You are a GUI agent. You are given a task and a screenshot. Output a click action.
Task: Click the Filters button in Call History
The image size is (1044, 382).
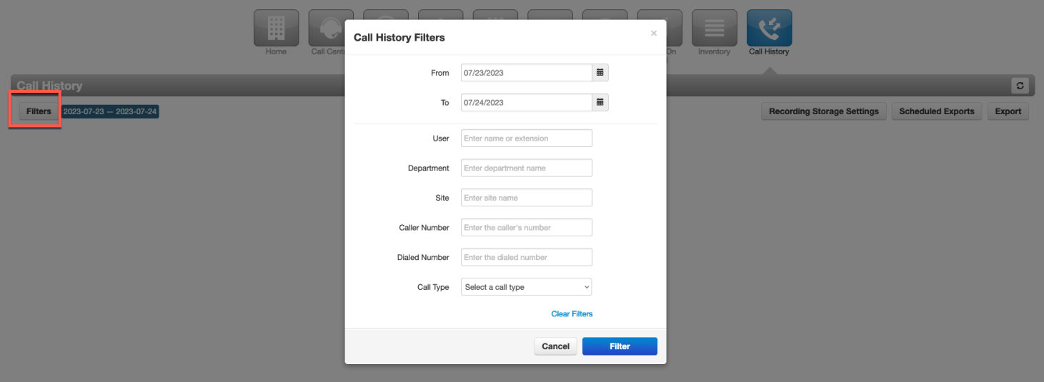click(x=39, y=111)
